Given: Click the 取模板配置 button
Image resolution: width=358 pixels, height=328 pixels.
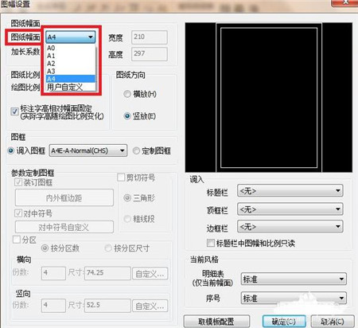Looking at the screenshot, I should [216, 322].
